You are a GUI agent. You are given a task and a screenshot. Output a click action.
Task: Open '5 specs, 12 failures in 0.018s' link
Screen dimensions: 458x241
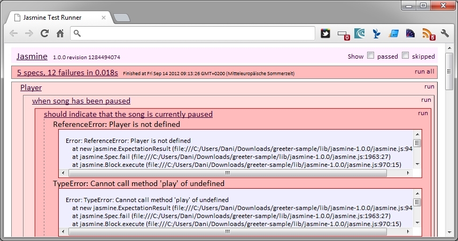tap(67, 73)
